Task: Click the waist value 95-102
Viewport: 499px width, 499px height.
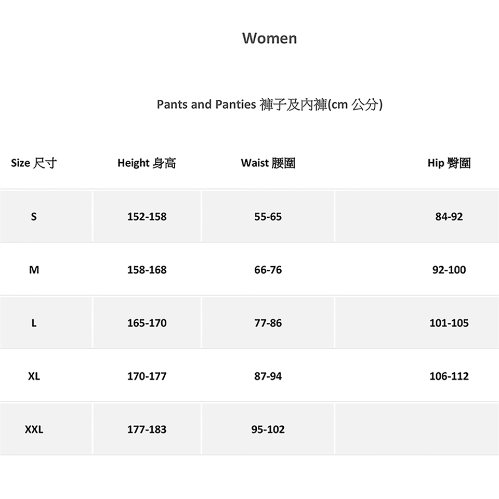Action: (268, 430)
